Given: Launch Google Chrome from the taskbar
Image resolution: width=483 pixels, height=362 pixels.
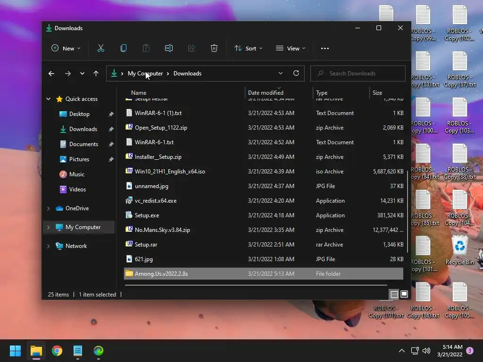Looking at the screenshot, I should click(x=57, y=351).
